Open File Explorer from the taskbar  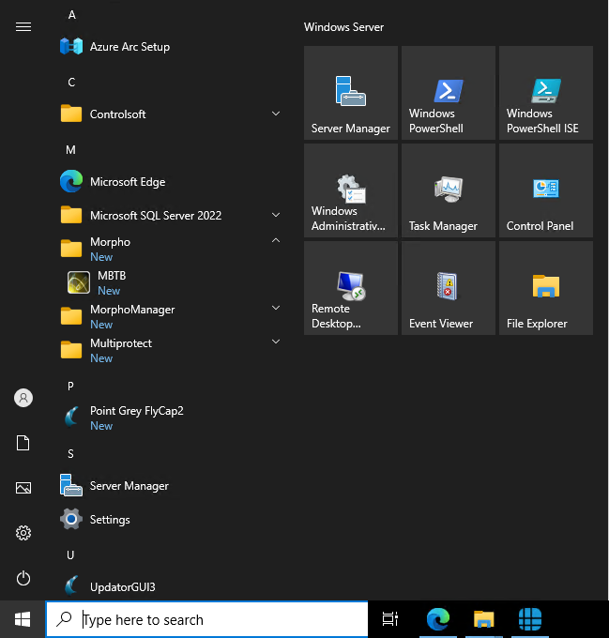click(483, 619)
